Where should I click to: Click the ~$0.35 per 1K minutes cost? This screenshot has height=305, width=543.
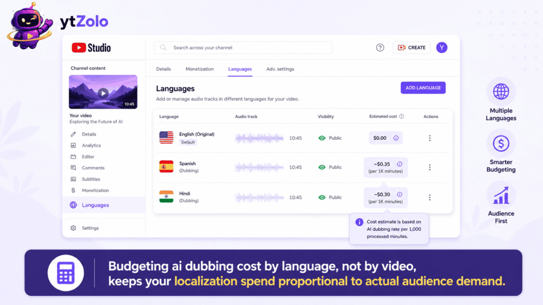(386, 167)
